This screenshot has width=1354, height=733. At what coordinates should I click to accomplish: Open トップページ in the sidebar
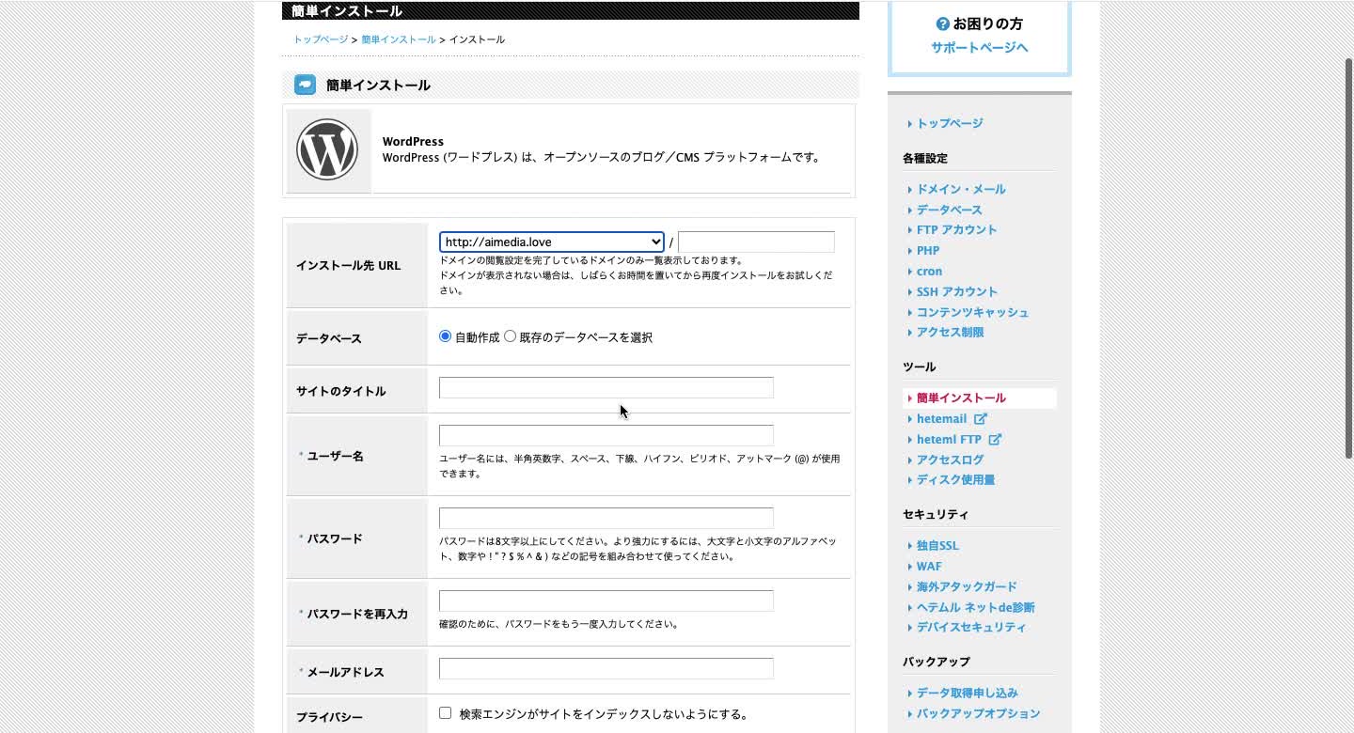coord(950,123)
